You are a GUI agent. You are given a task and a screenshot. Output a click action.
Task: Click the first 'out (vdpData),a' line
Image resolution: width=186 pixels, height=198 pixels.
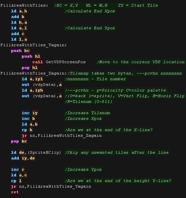coord(42,85)
